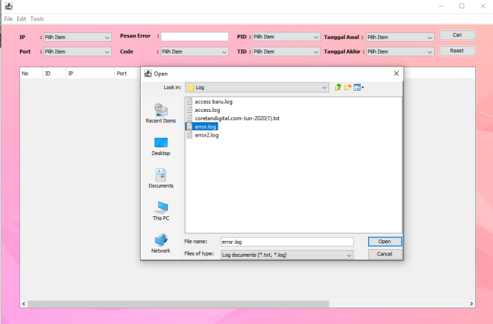Click the horizontal scrollbar under the table
The width and height of the screenshot is (493, 324).
tap(247, 303)
